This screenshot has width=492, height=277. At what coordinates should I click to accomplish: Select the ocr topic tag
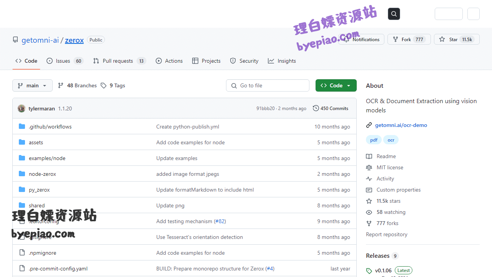pos(391,140)
